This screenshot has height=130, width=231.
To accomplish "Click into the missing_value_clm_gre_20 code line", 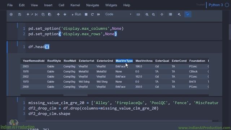I will 123,103.
